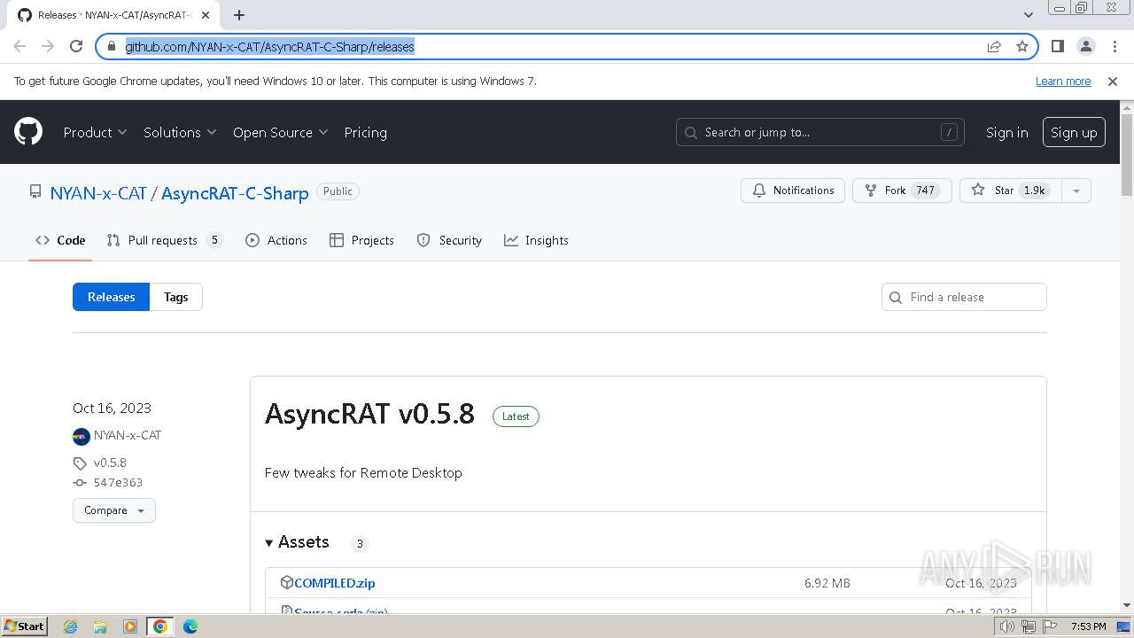This screenshot has height=638, width=1134.
Task: Expand the Solutions menu
Action: pyautogui.click(x=180, y=132)
